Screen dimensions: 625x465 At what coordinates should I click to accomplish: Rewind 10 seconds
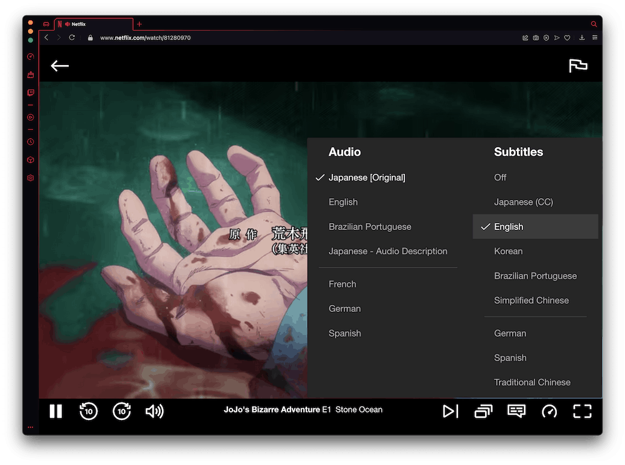coord(89,411)
